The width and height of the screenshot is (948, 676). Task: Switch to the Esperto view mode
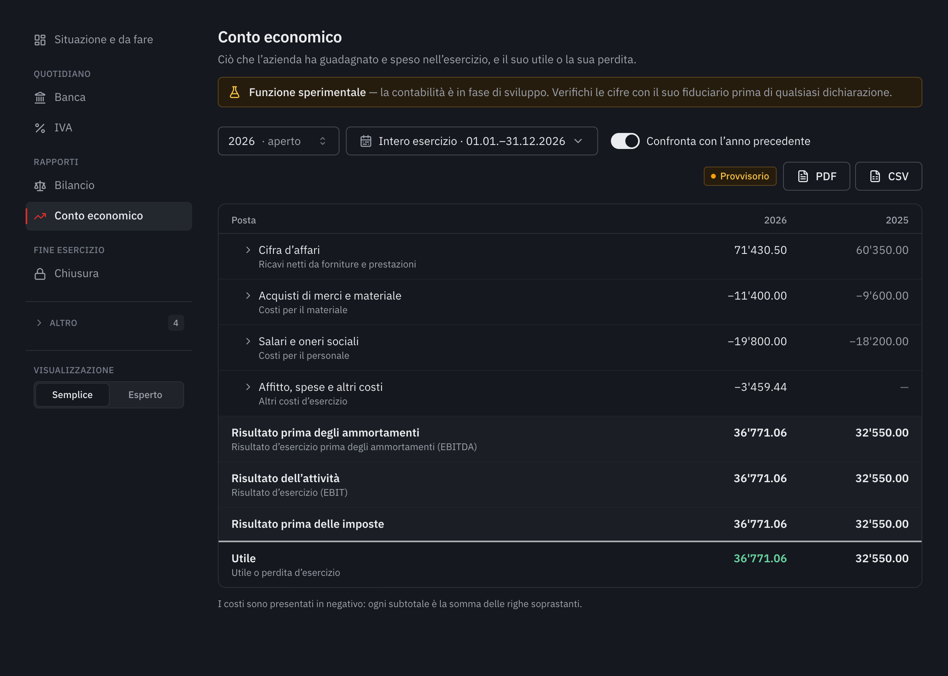[145, 394]
